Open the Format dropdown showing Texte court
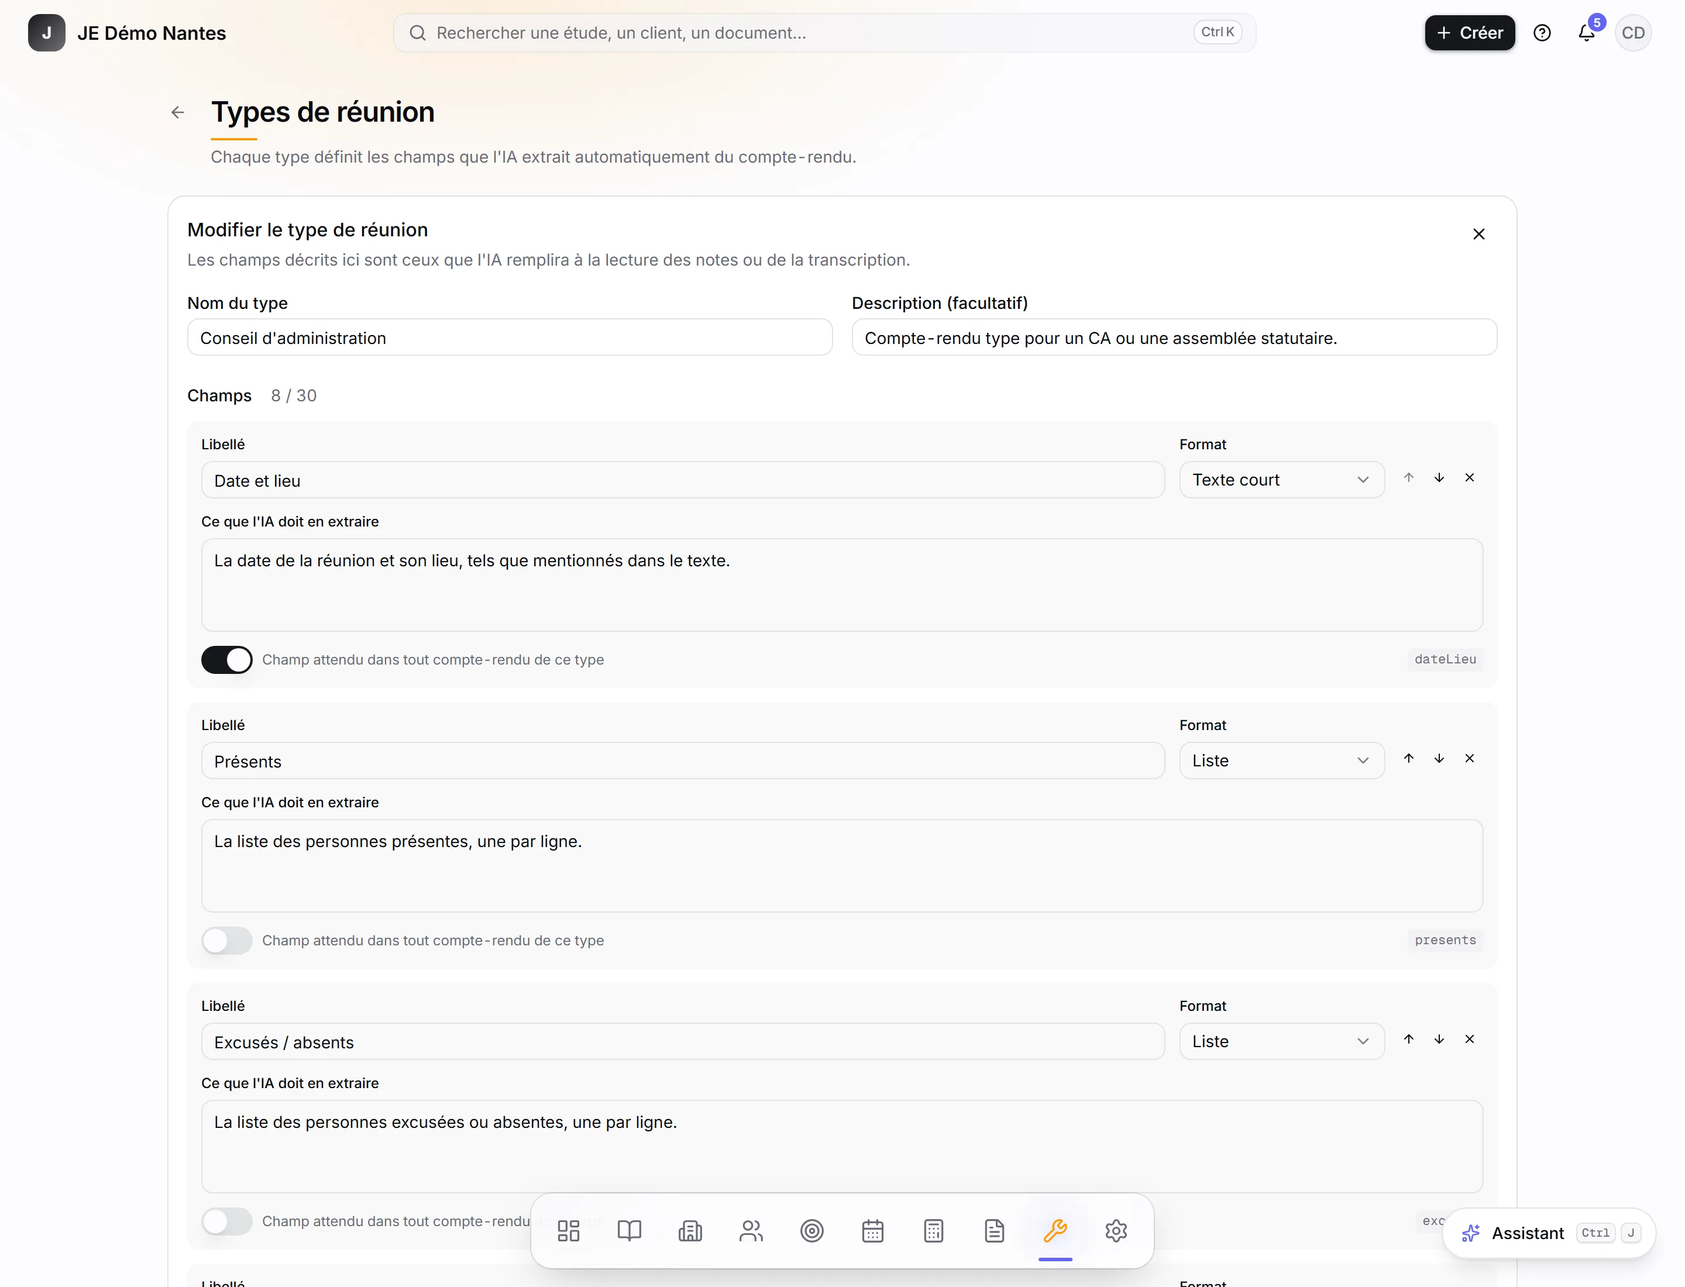The image size is (1685, 1287). click(1282, 480)
